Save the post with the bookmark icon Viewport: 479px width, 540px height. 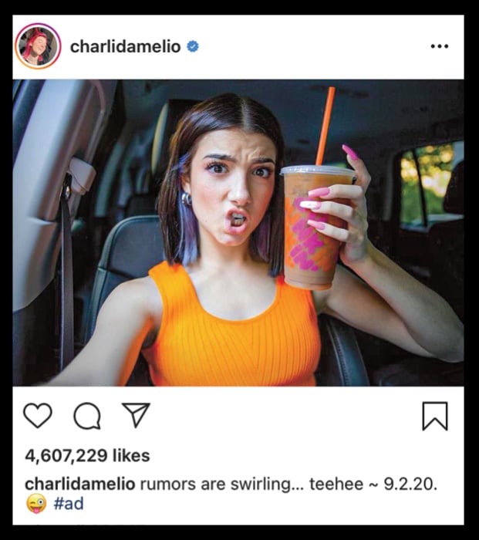(x=435, y=416)
